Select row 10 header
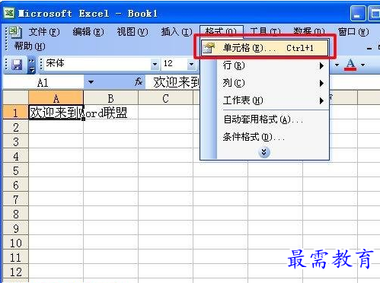This screenshot has height=283, width=380. [x=15, y=243]
